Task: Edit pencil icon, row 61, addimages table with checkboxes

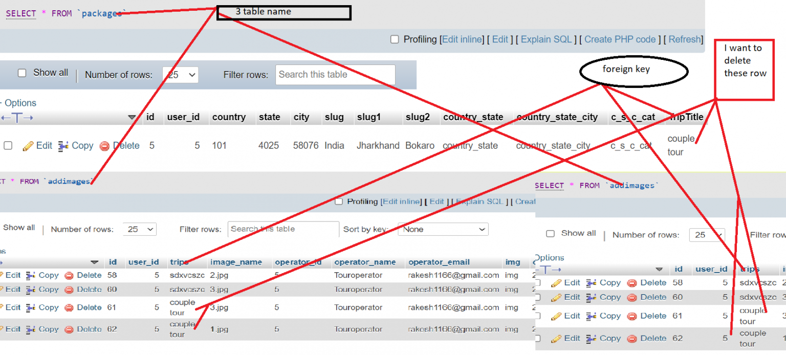Action: (x=556, y=316)
